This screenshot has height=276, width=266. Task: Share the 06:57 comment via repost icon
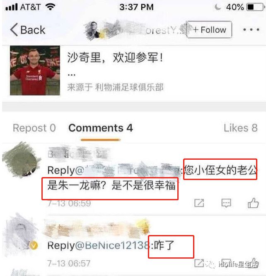199,263
